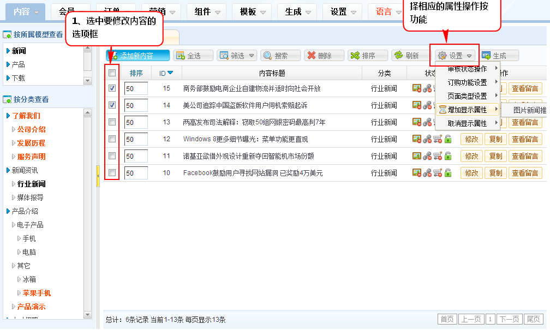550x330 pixels.
Task: Click the 搜索 search toolbar button
Action: 280,56
